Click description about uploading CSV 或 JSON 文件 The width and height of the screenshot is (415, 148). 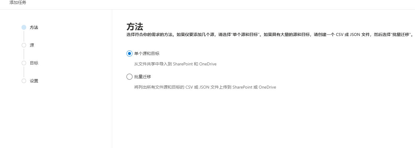click(205, 87)
